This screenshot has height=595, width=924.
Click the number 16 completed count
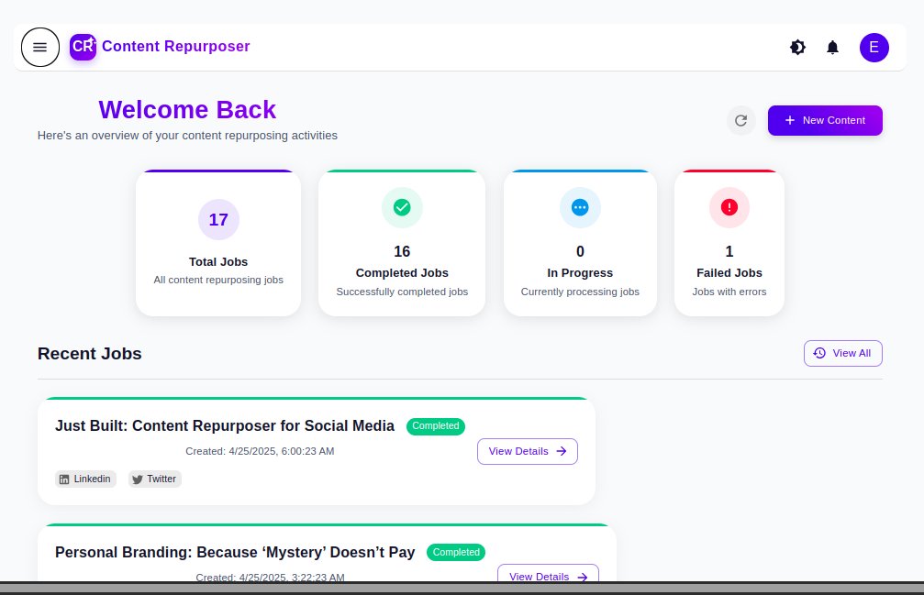pos(402,252)
